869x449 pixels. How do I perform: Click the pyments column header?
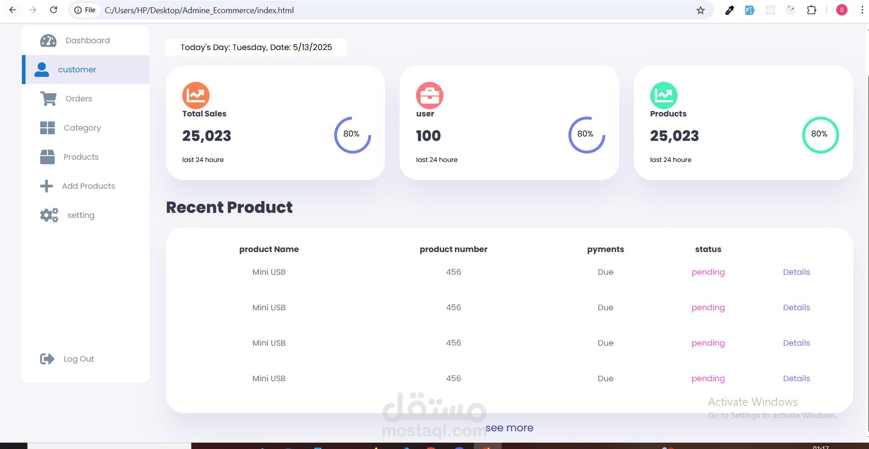click(605, 249)
